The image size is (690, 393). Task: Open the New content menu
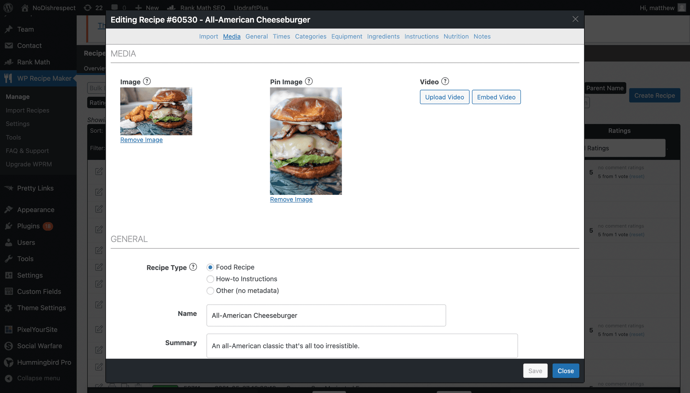tap(147, 8)
